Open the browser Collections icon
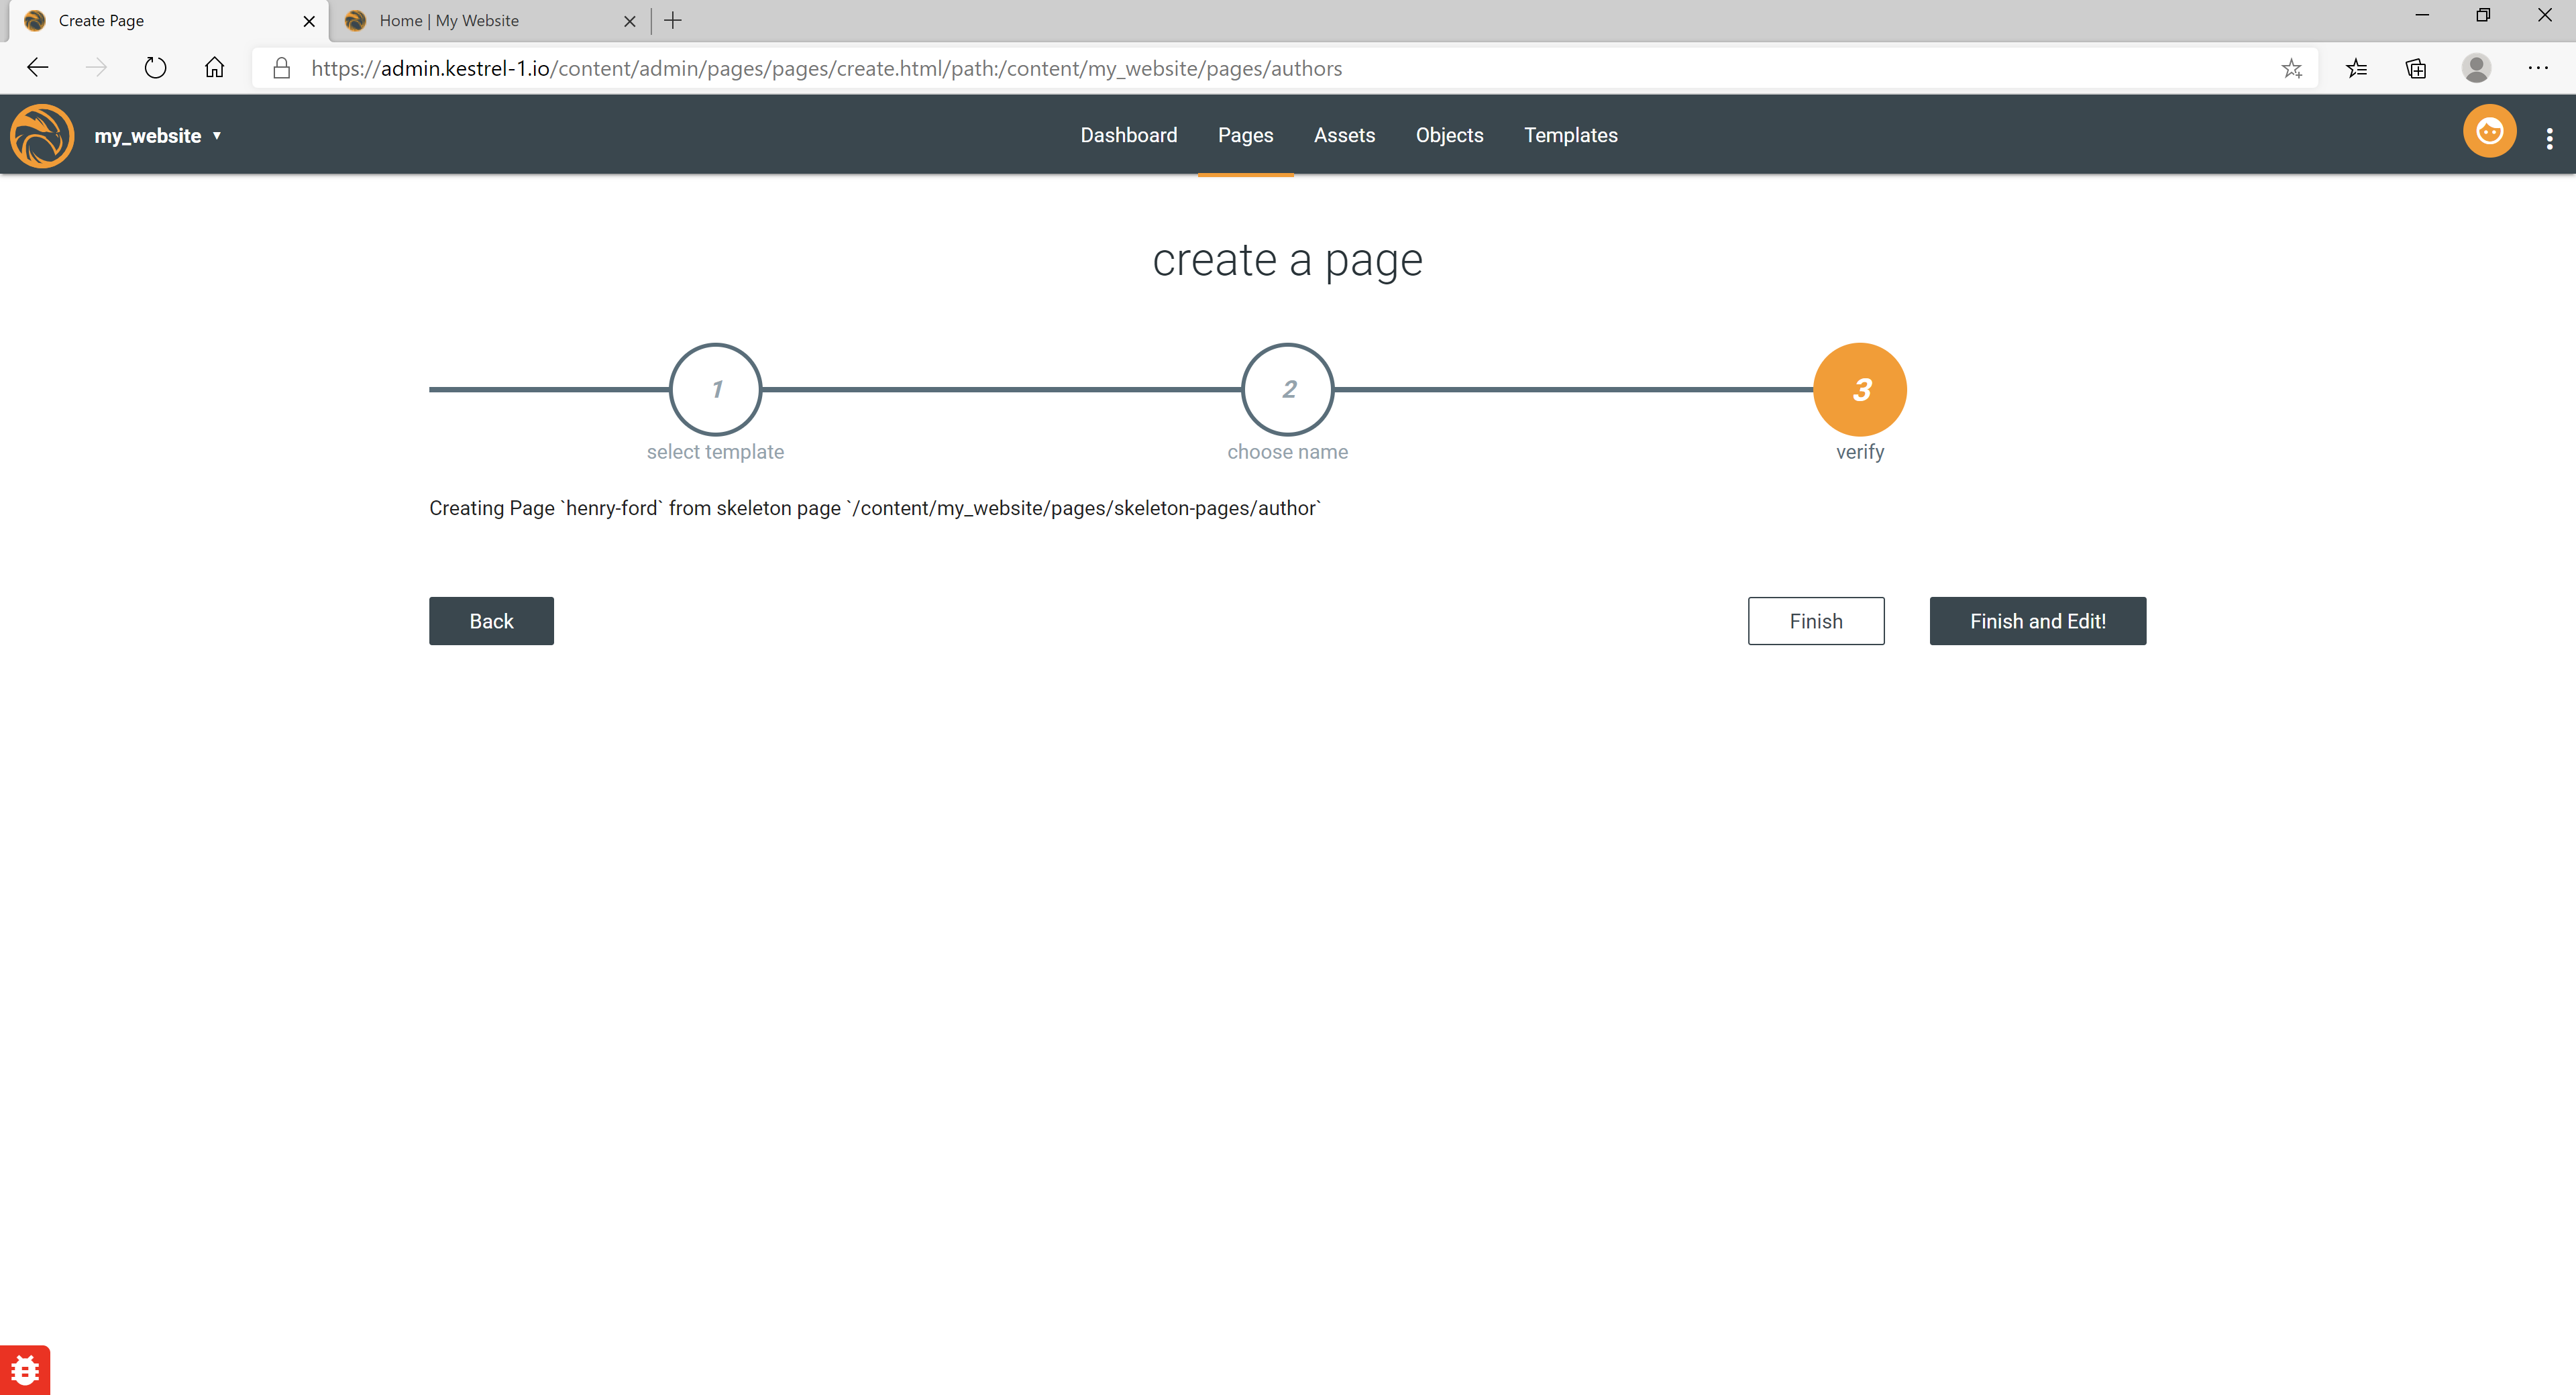Viewport: 2576px width, 1395px height. tap(2416, 68)
